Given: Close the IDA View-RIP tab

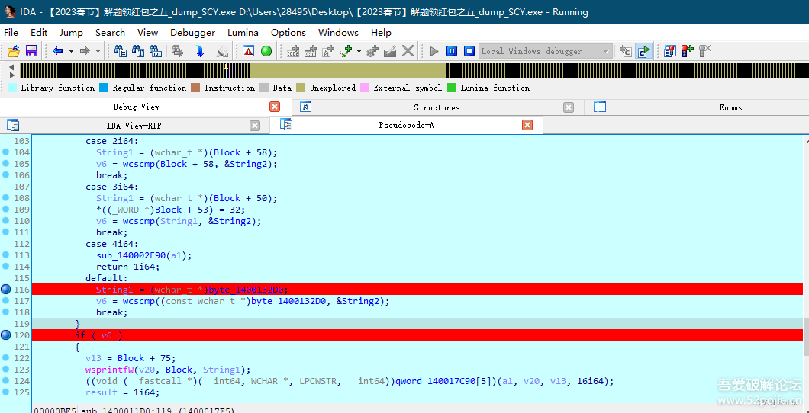Looking at the screenshot, I should 255,126.
